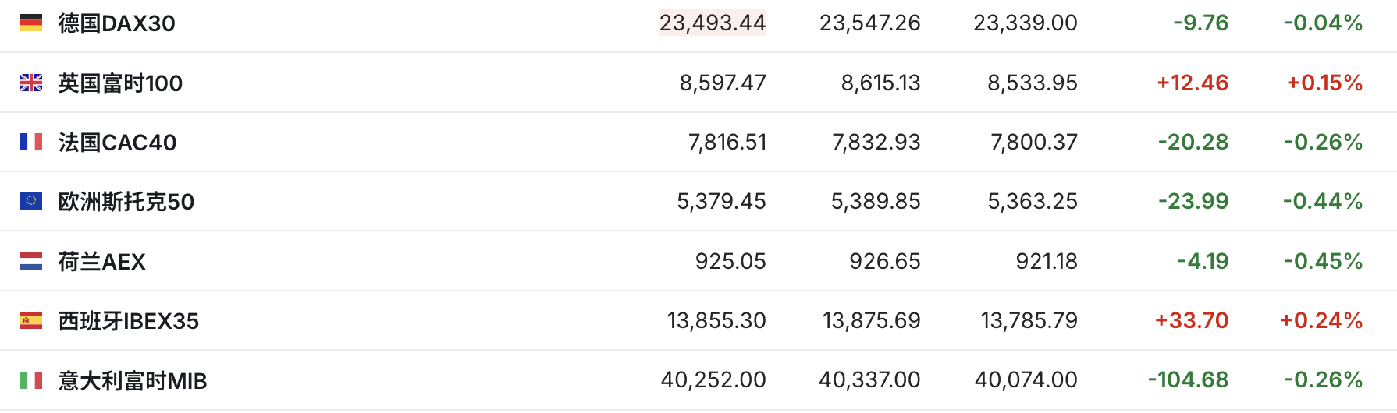Click the German flag icon
The width and height of the screenshot is (1397, 413).
coord(31,23)
